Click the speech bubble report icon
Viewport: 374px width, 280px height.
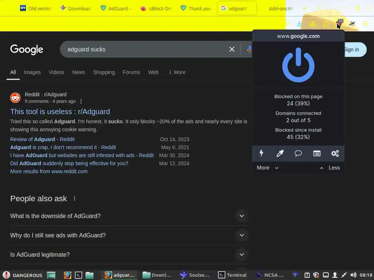pos(298,153)
